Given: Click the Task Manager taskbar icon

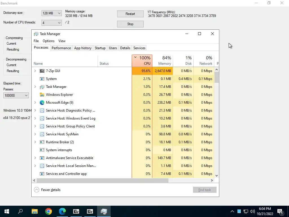Looking at the screenshot, I should [104, 211].
